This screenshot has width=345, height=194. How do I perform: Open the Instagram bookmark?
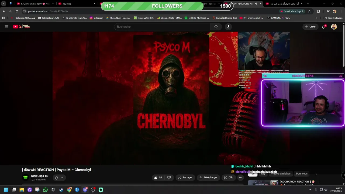click(96, 18)
